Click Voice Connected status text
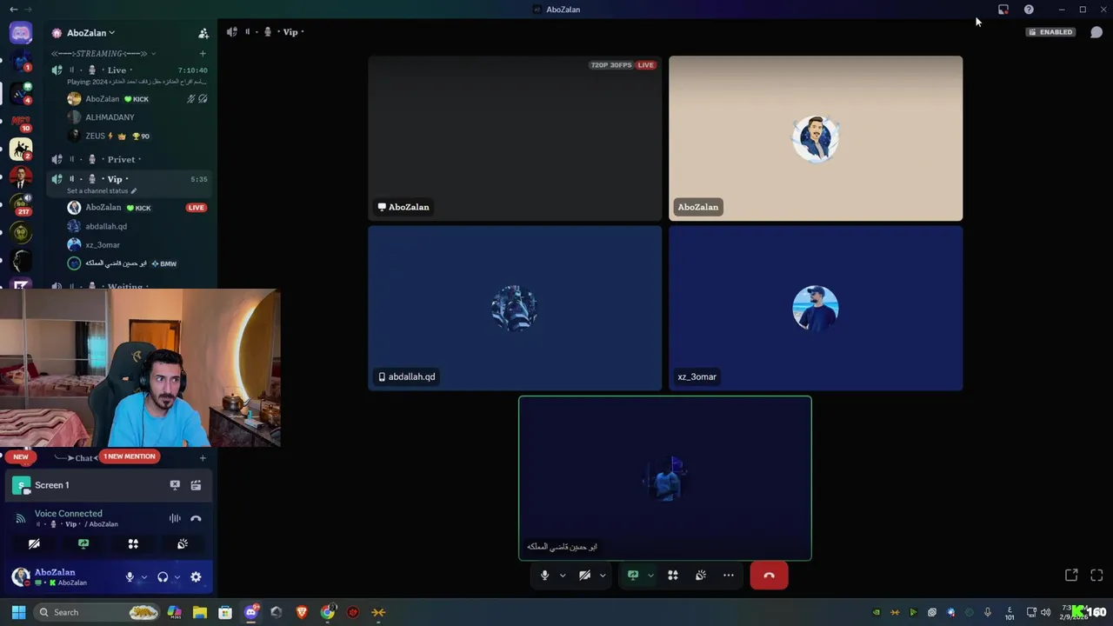The image size is (1113, 626). (69, 514)
